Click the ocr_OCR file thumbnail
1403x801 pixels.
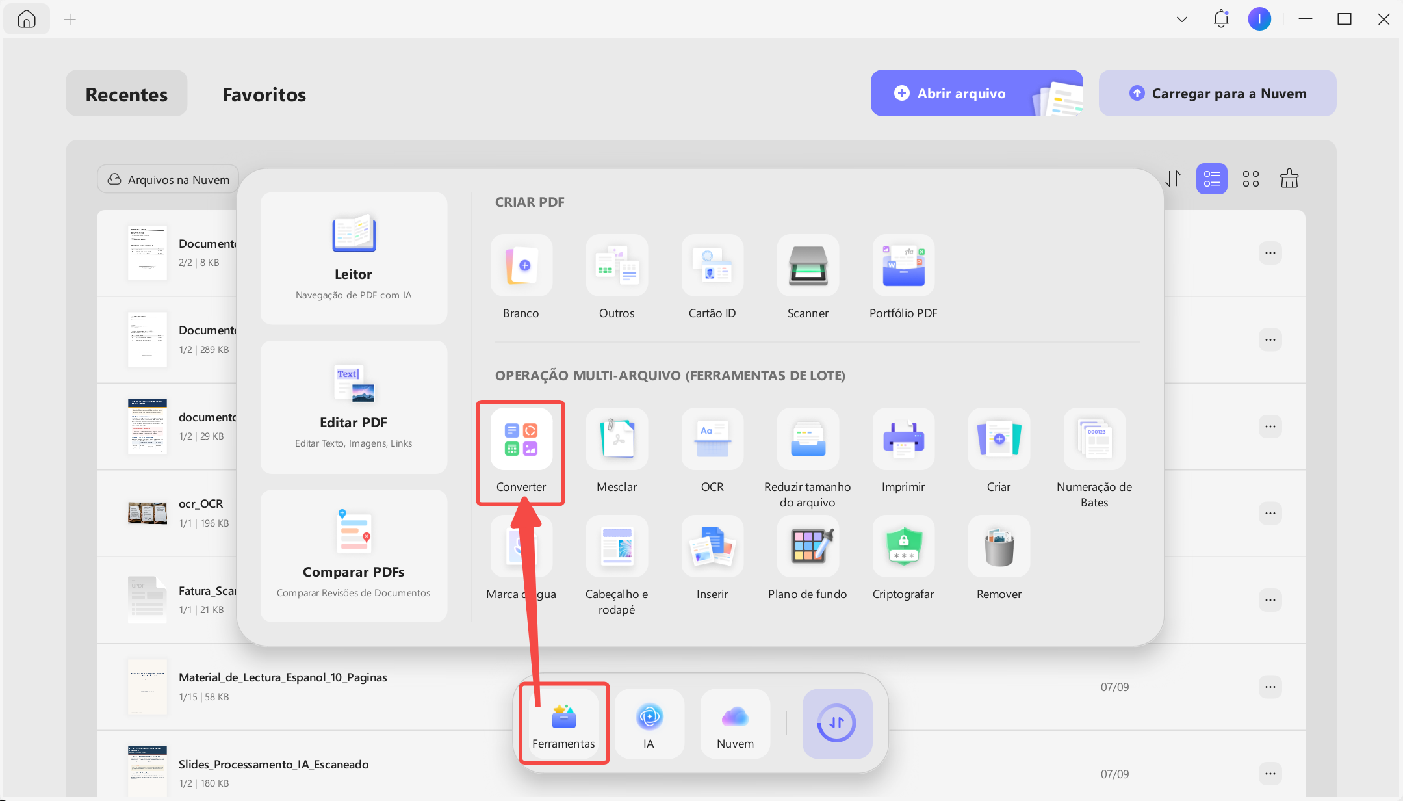click(x=148, y=513)
